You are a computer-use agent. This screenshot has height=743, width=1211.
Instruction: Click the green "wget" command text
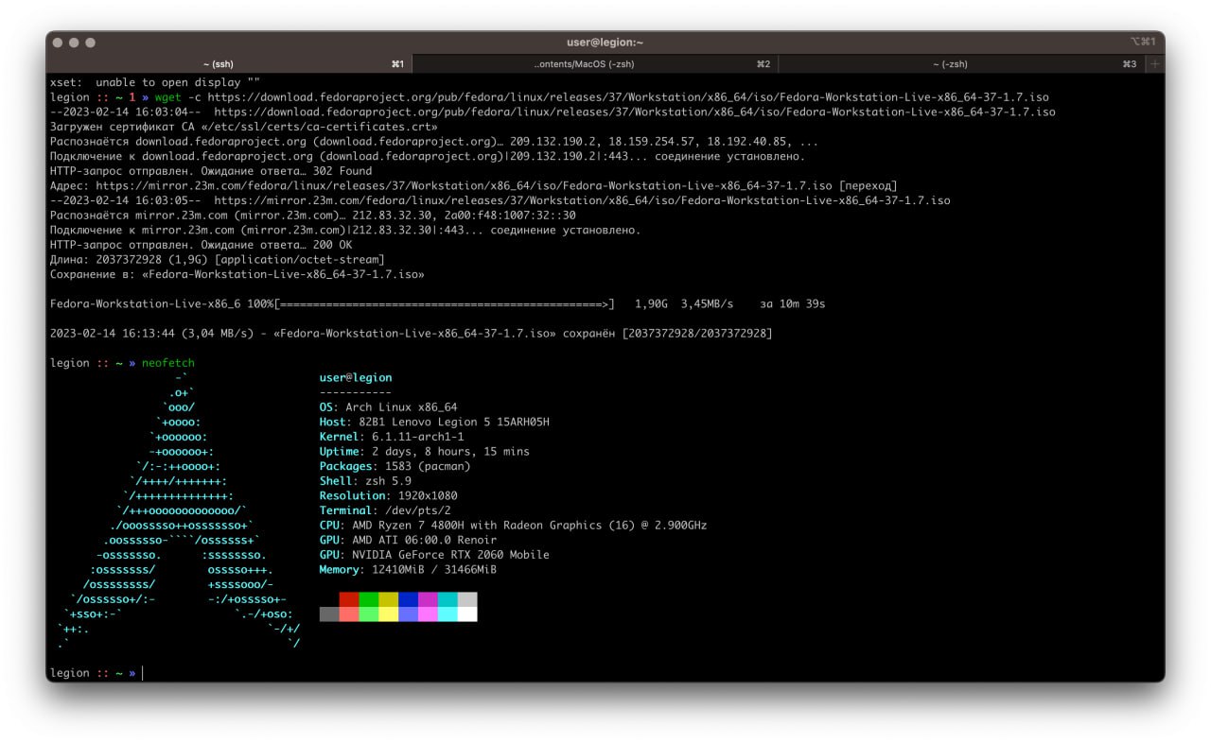[167, 97]
